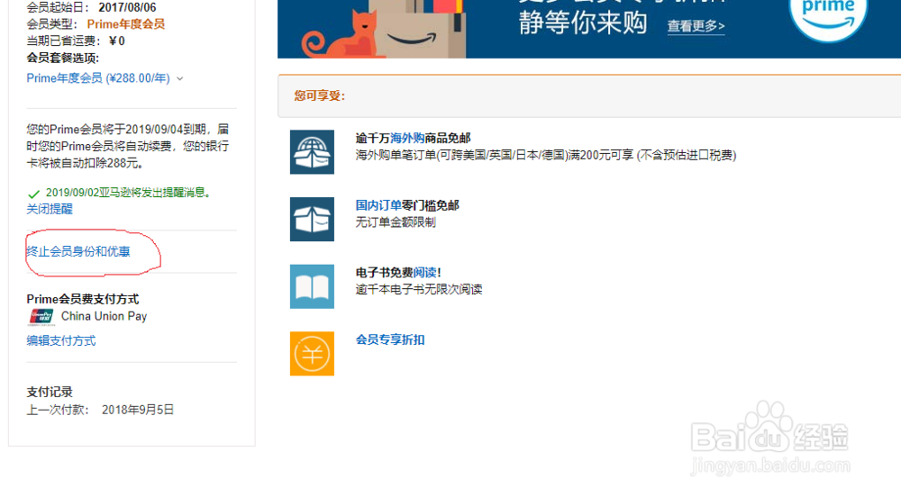This screenshot has height=497, width=901.
Task: Click the 逾千本电子书无限次阅读 description
Action: [x=419, y=289]
